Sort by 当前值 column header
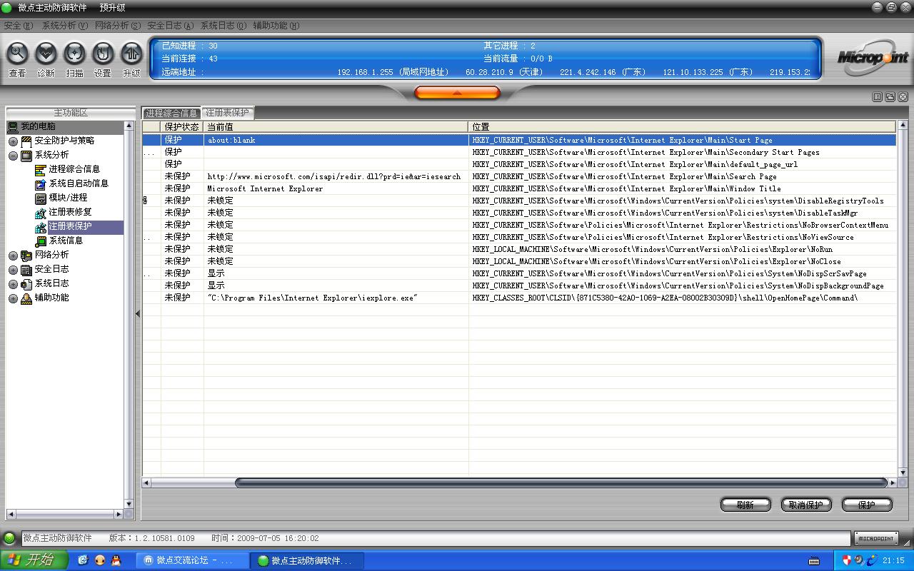Image resolution: width=914 pixels, height=571 pixels. [x=336, y=126]
